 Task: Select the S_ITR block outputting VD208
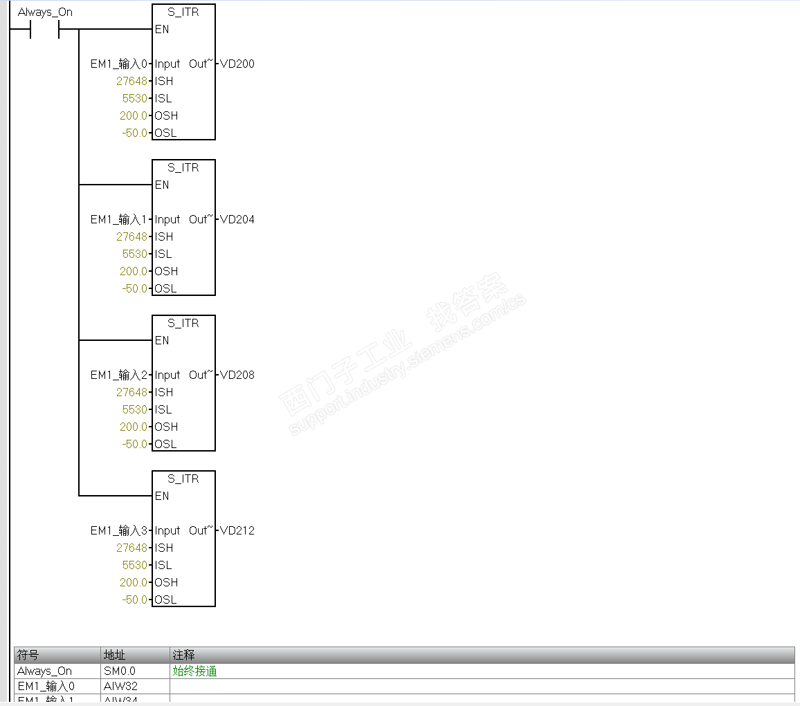[183, 383]
